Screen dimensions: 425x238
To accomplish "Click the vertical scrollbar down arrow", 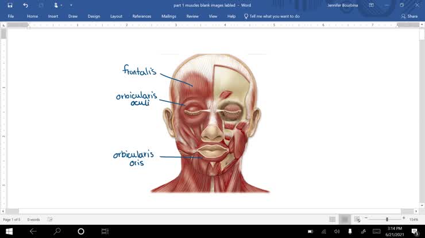I will (x=422, y=205).
